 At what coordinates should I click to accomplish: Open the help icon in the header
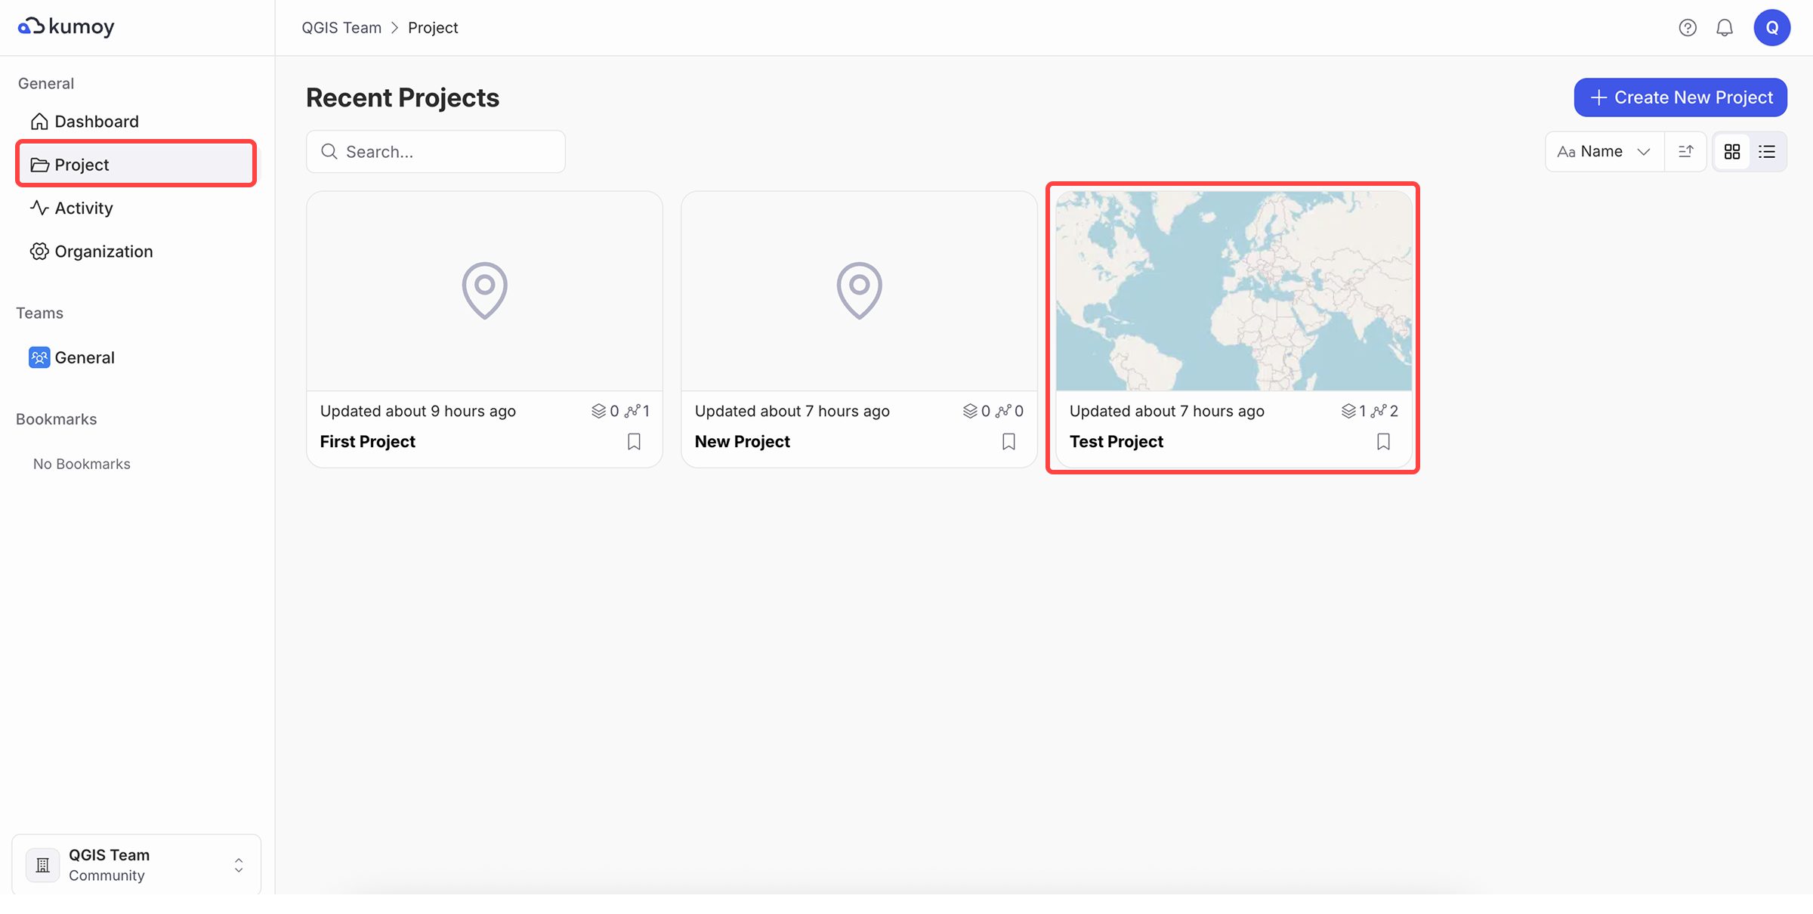point(1688,27)
